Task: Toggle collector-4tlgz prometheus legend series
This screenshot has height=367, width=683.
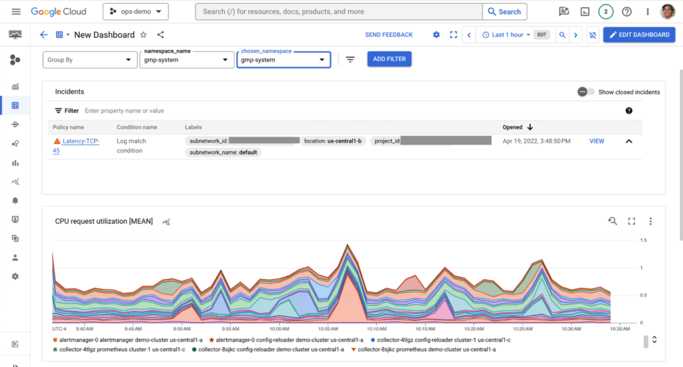Action: point(119,349)
